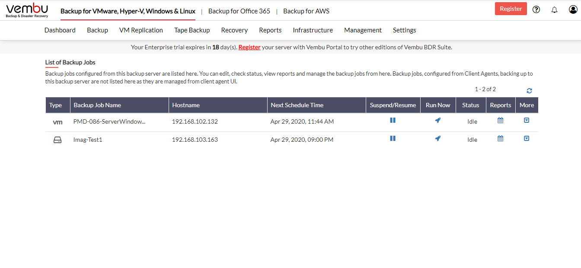Open the Backup menu
581x268 pixels.
[x=97, y=30]
